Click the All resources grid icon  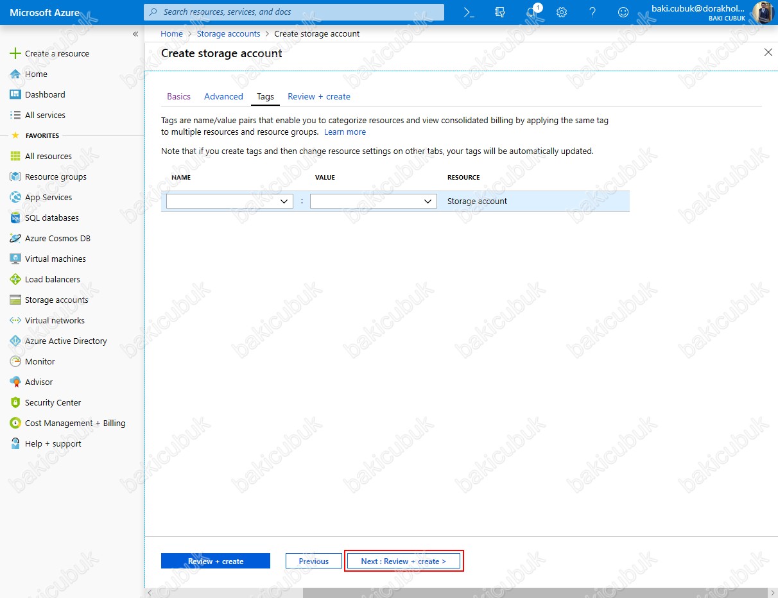[15, 156]
